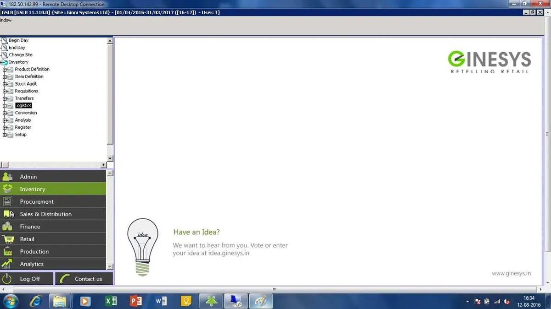
Task: Expand the Register folder
Action: click(x=5, y=127)
